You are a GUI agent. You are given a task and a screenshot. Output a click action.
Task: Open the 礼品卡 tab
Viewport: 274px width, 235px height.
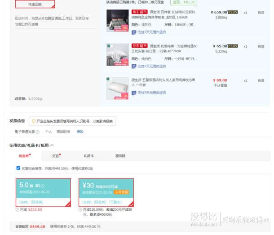coord(88,156)
